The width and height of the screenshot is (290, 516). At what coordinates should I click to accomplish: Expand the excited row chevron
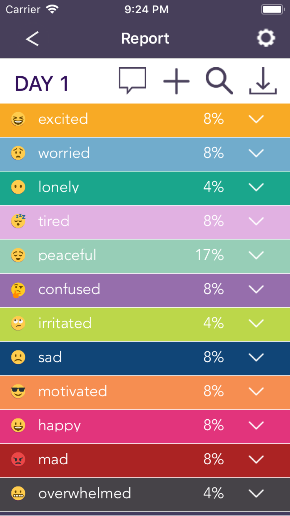click(x=256, y=119)
